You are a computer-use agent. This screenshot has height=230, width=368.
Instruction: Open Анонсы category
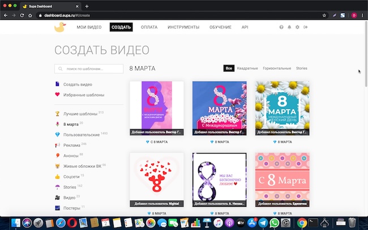71,156
